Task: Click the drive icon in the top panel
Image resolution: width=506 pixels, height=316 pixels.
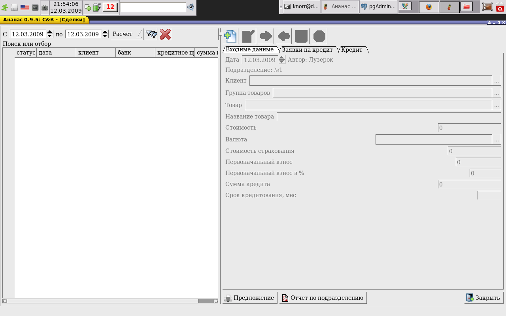Action: point(14,7)
